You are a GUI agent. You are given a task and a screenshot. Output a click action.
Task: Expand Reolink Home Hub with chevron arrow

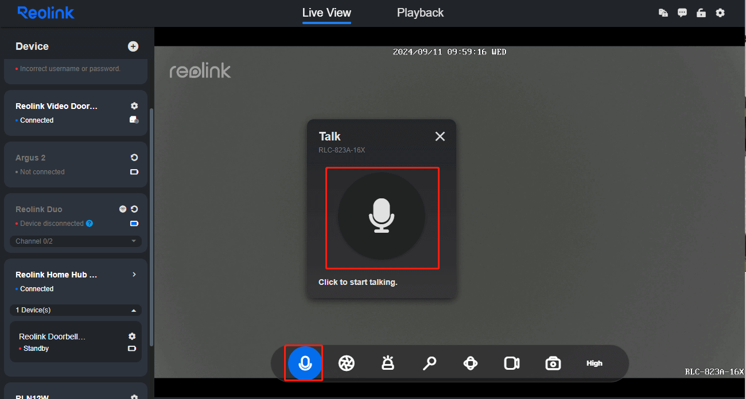click(x=134, y=275)
